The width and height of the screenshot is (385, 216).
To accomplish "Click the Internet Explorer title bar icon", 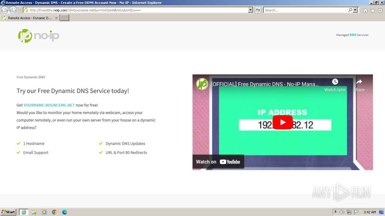I will tap(3, 3).
